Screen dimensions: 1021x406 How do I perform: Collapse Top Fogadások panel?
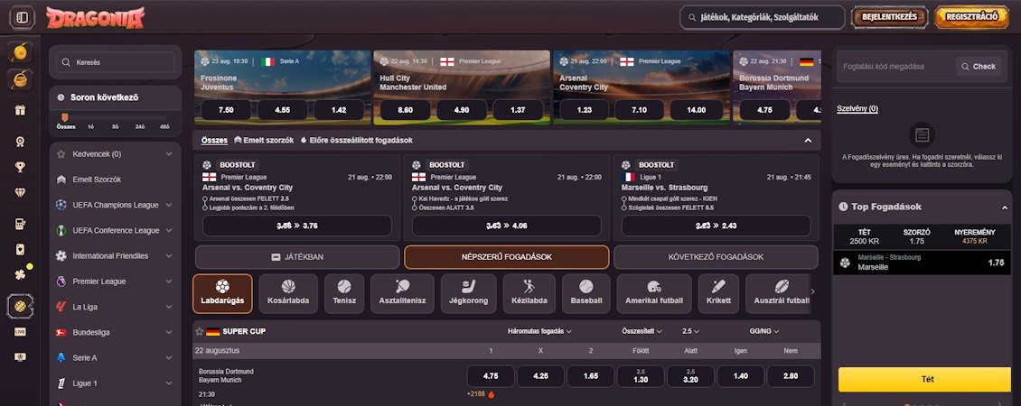point(1005,207)
